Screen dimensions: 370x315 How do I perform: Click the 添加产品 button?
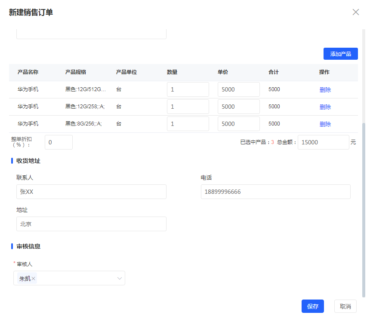click(340, 54)
